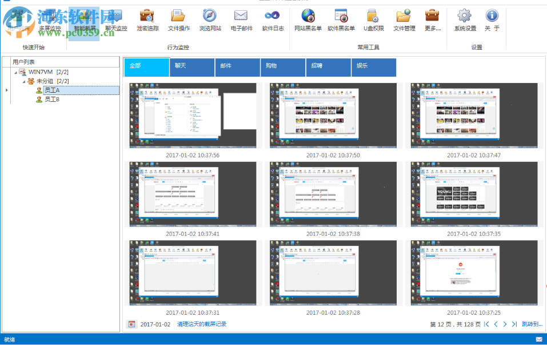547x345 pixels.
Task: Click the 就绪 status bar text
Action: tap(9, 339)
